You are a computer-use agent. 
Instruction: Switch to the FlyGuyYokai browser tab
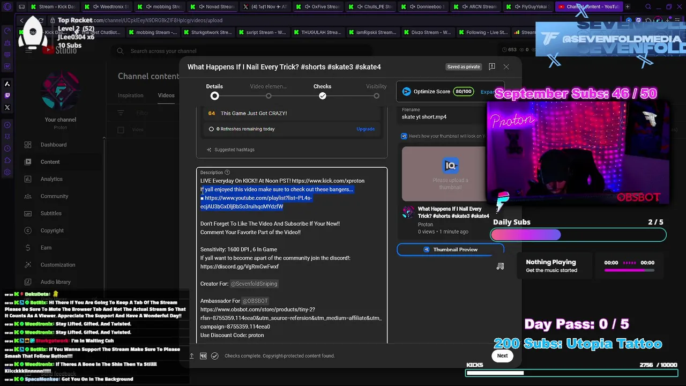[528, 7]
